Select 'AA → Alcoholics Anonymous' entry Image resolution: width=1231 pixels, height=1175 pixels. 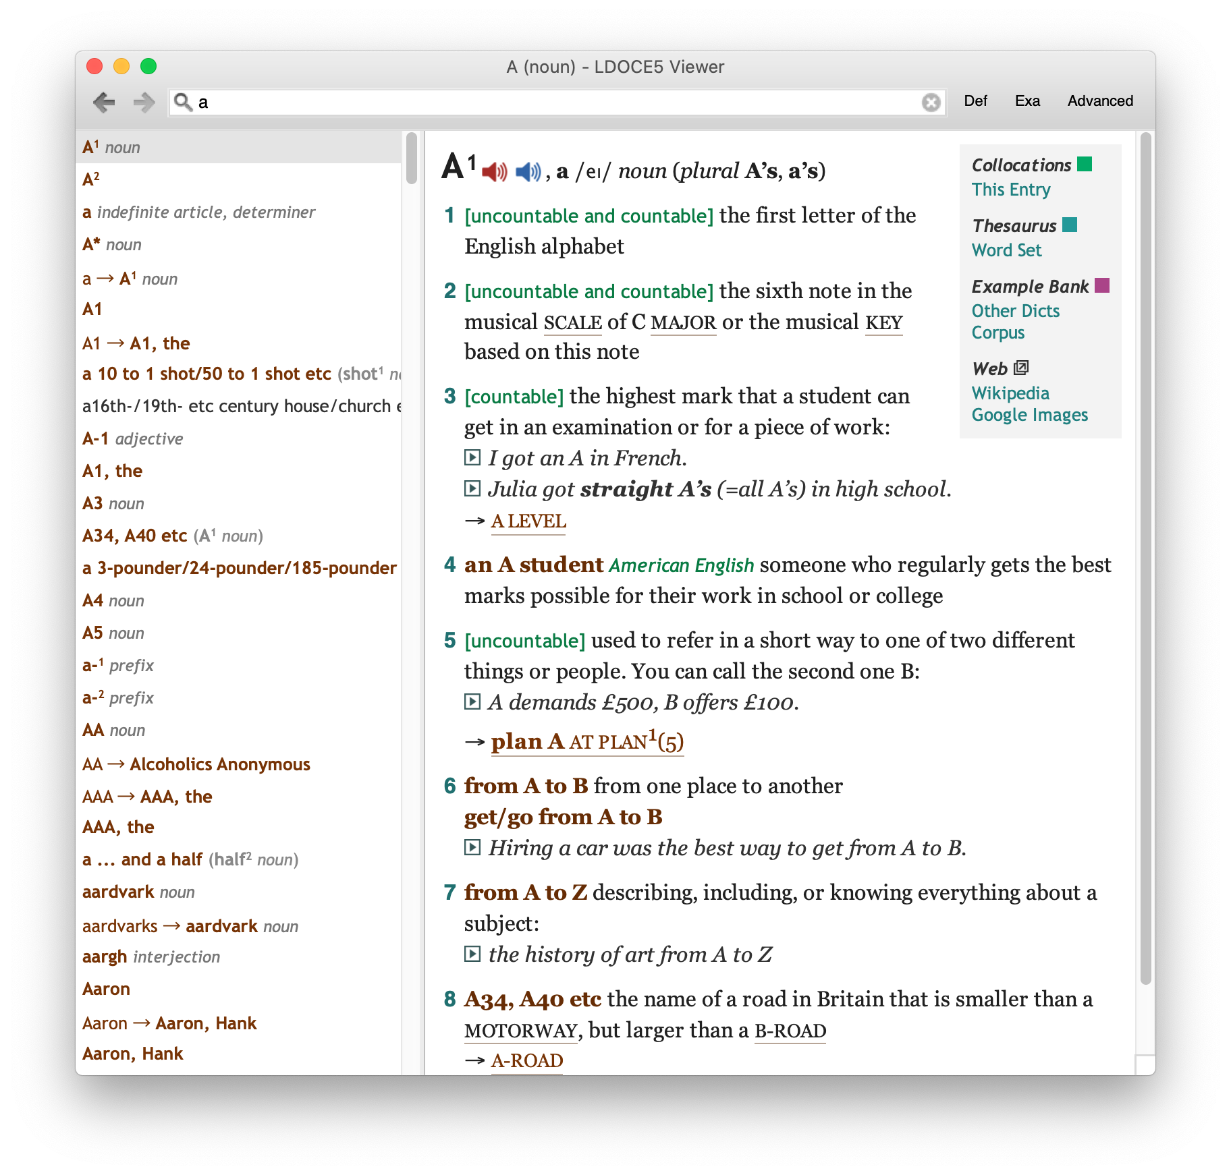[x=239, y=764]
